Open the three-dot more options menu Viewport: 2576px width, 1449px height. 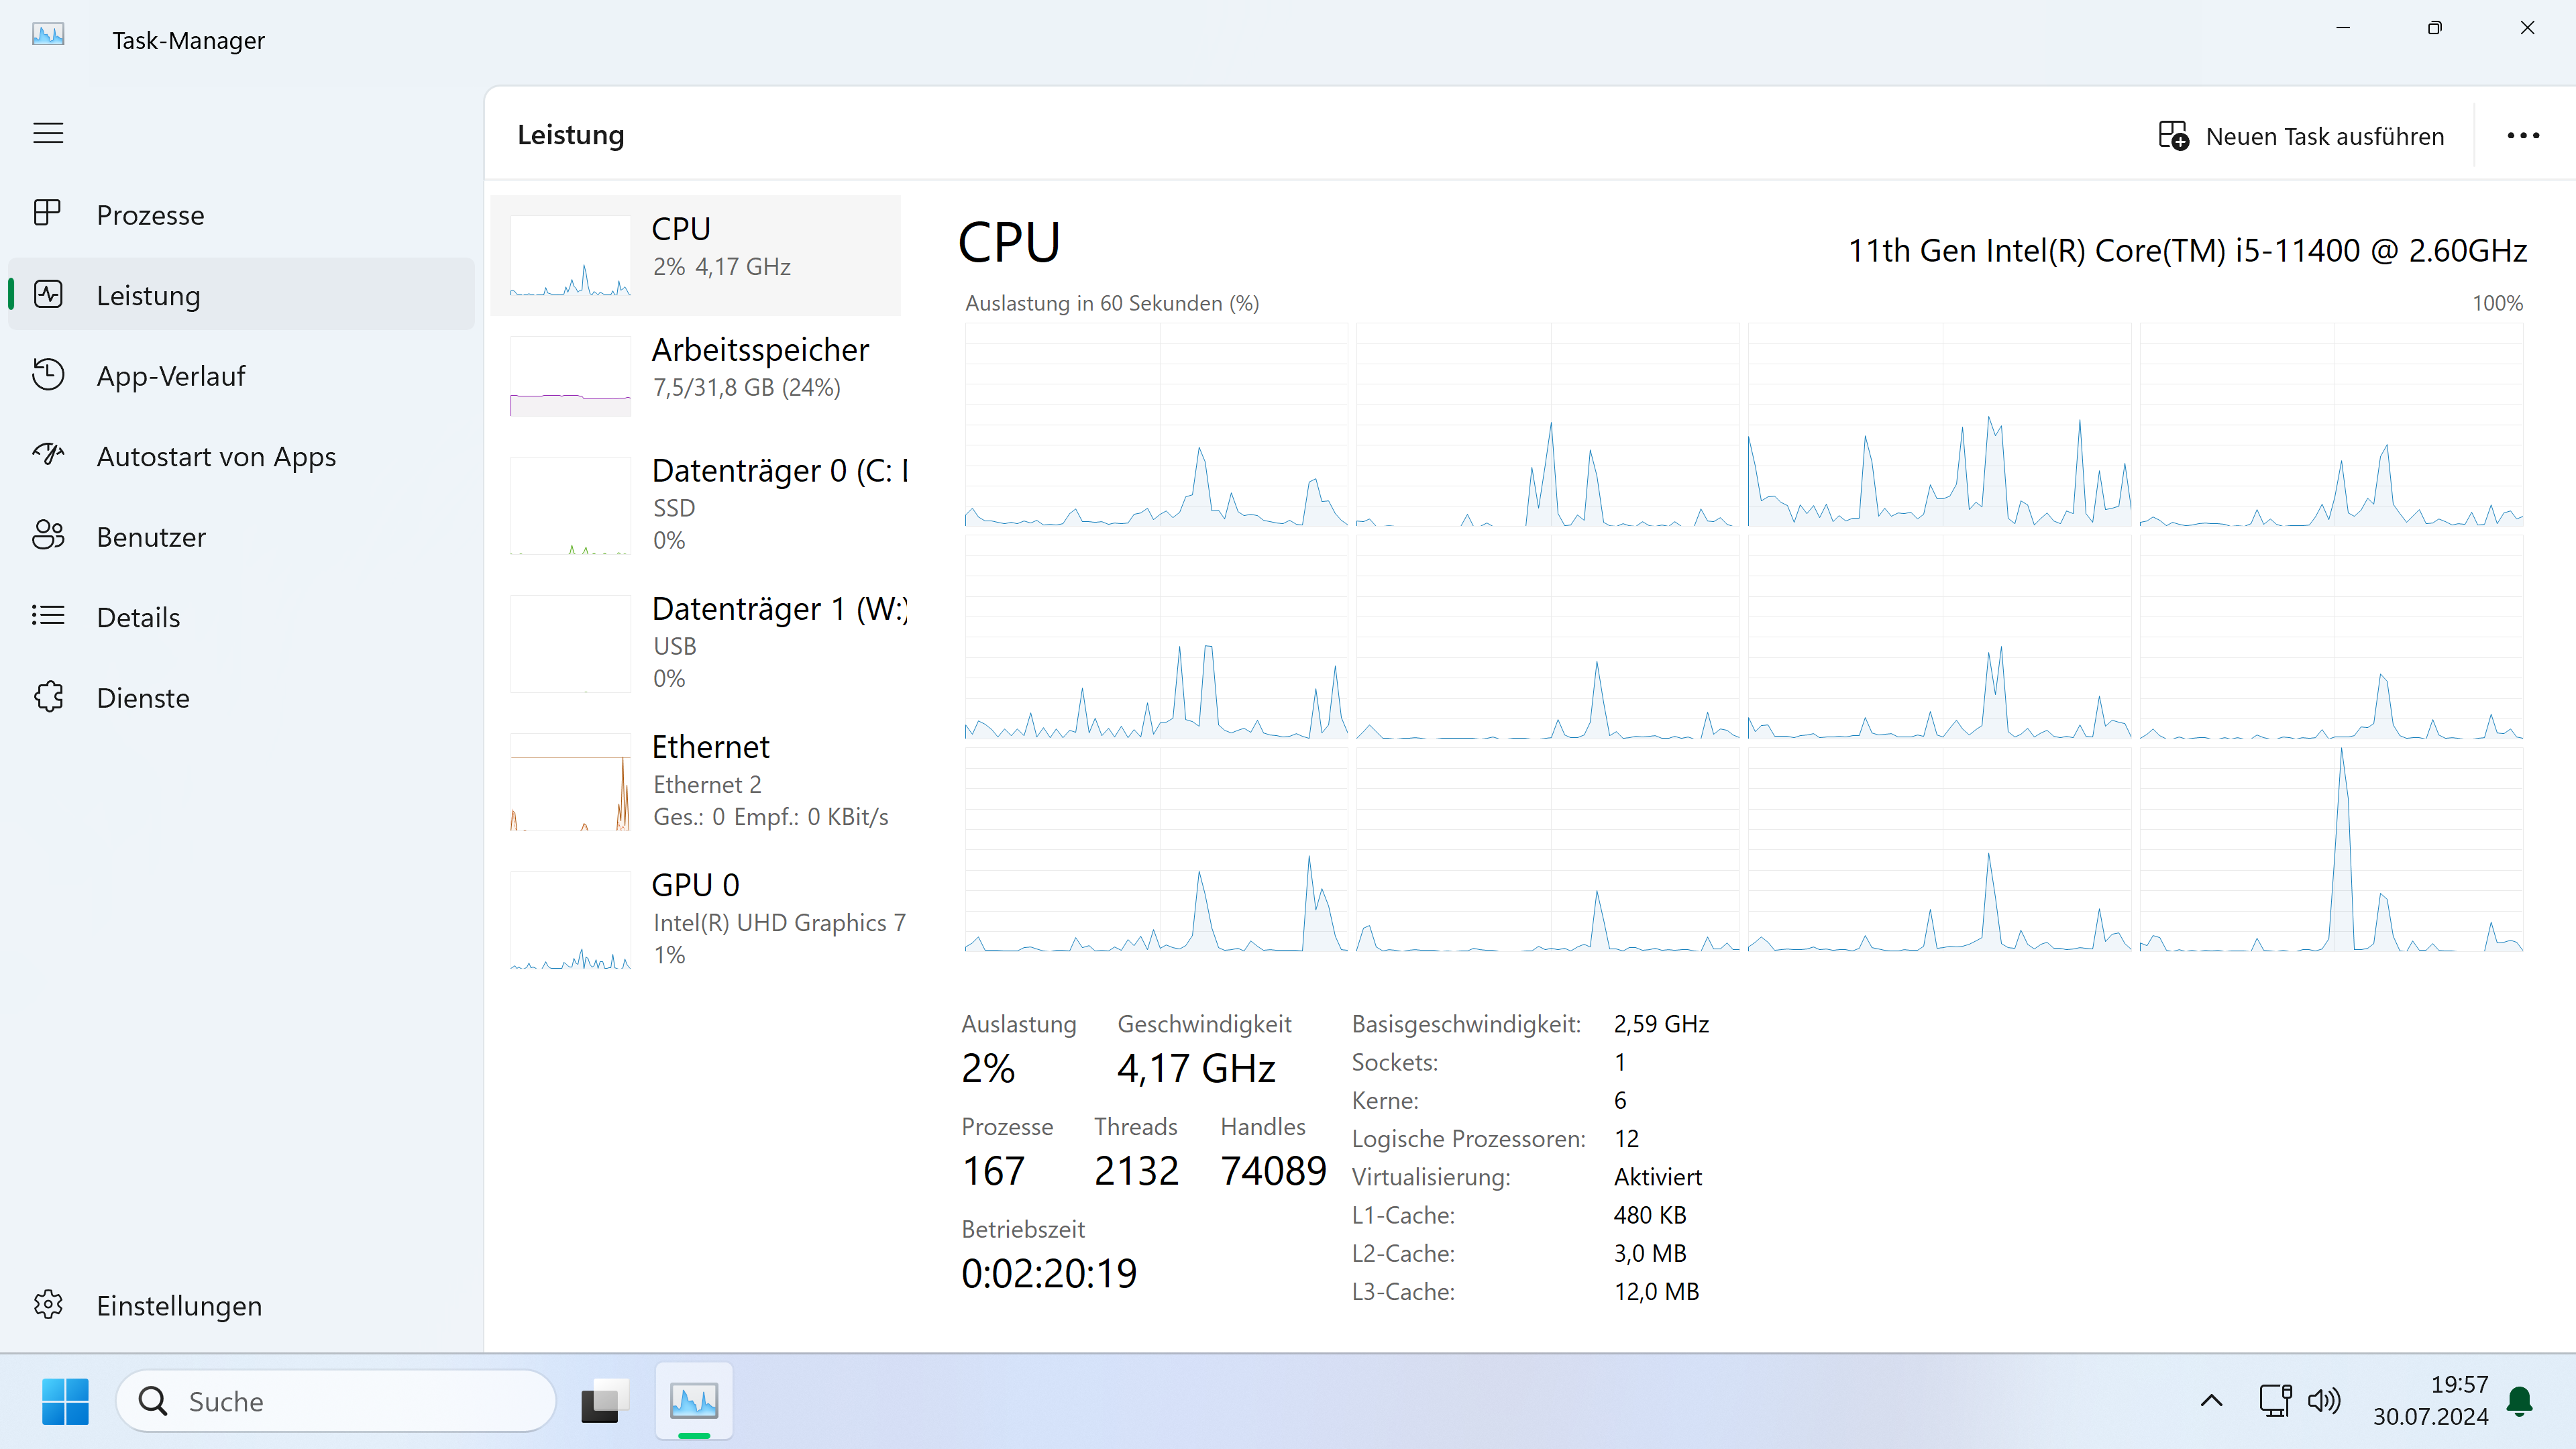point(2522,136)
